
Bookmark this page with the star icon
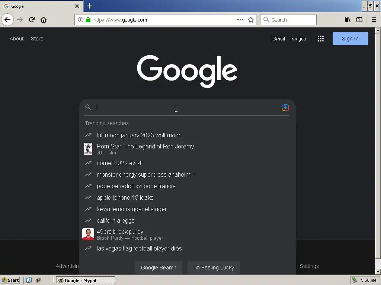(251, 20)
